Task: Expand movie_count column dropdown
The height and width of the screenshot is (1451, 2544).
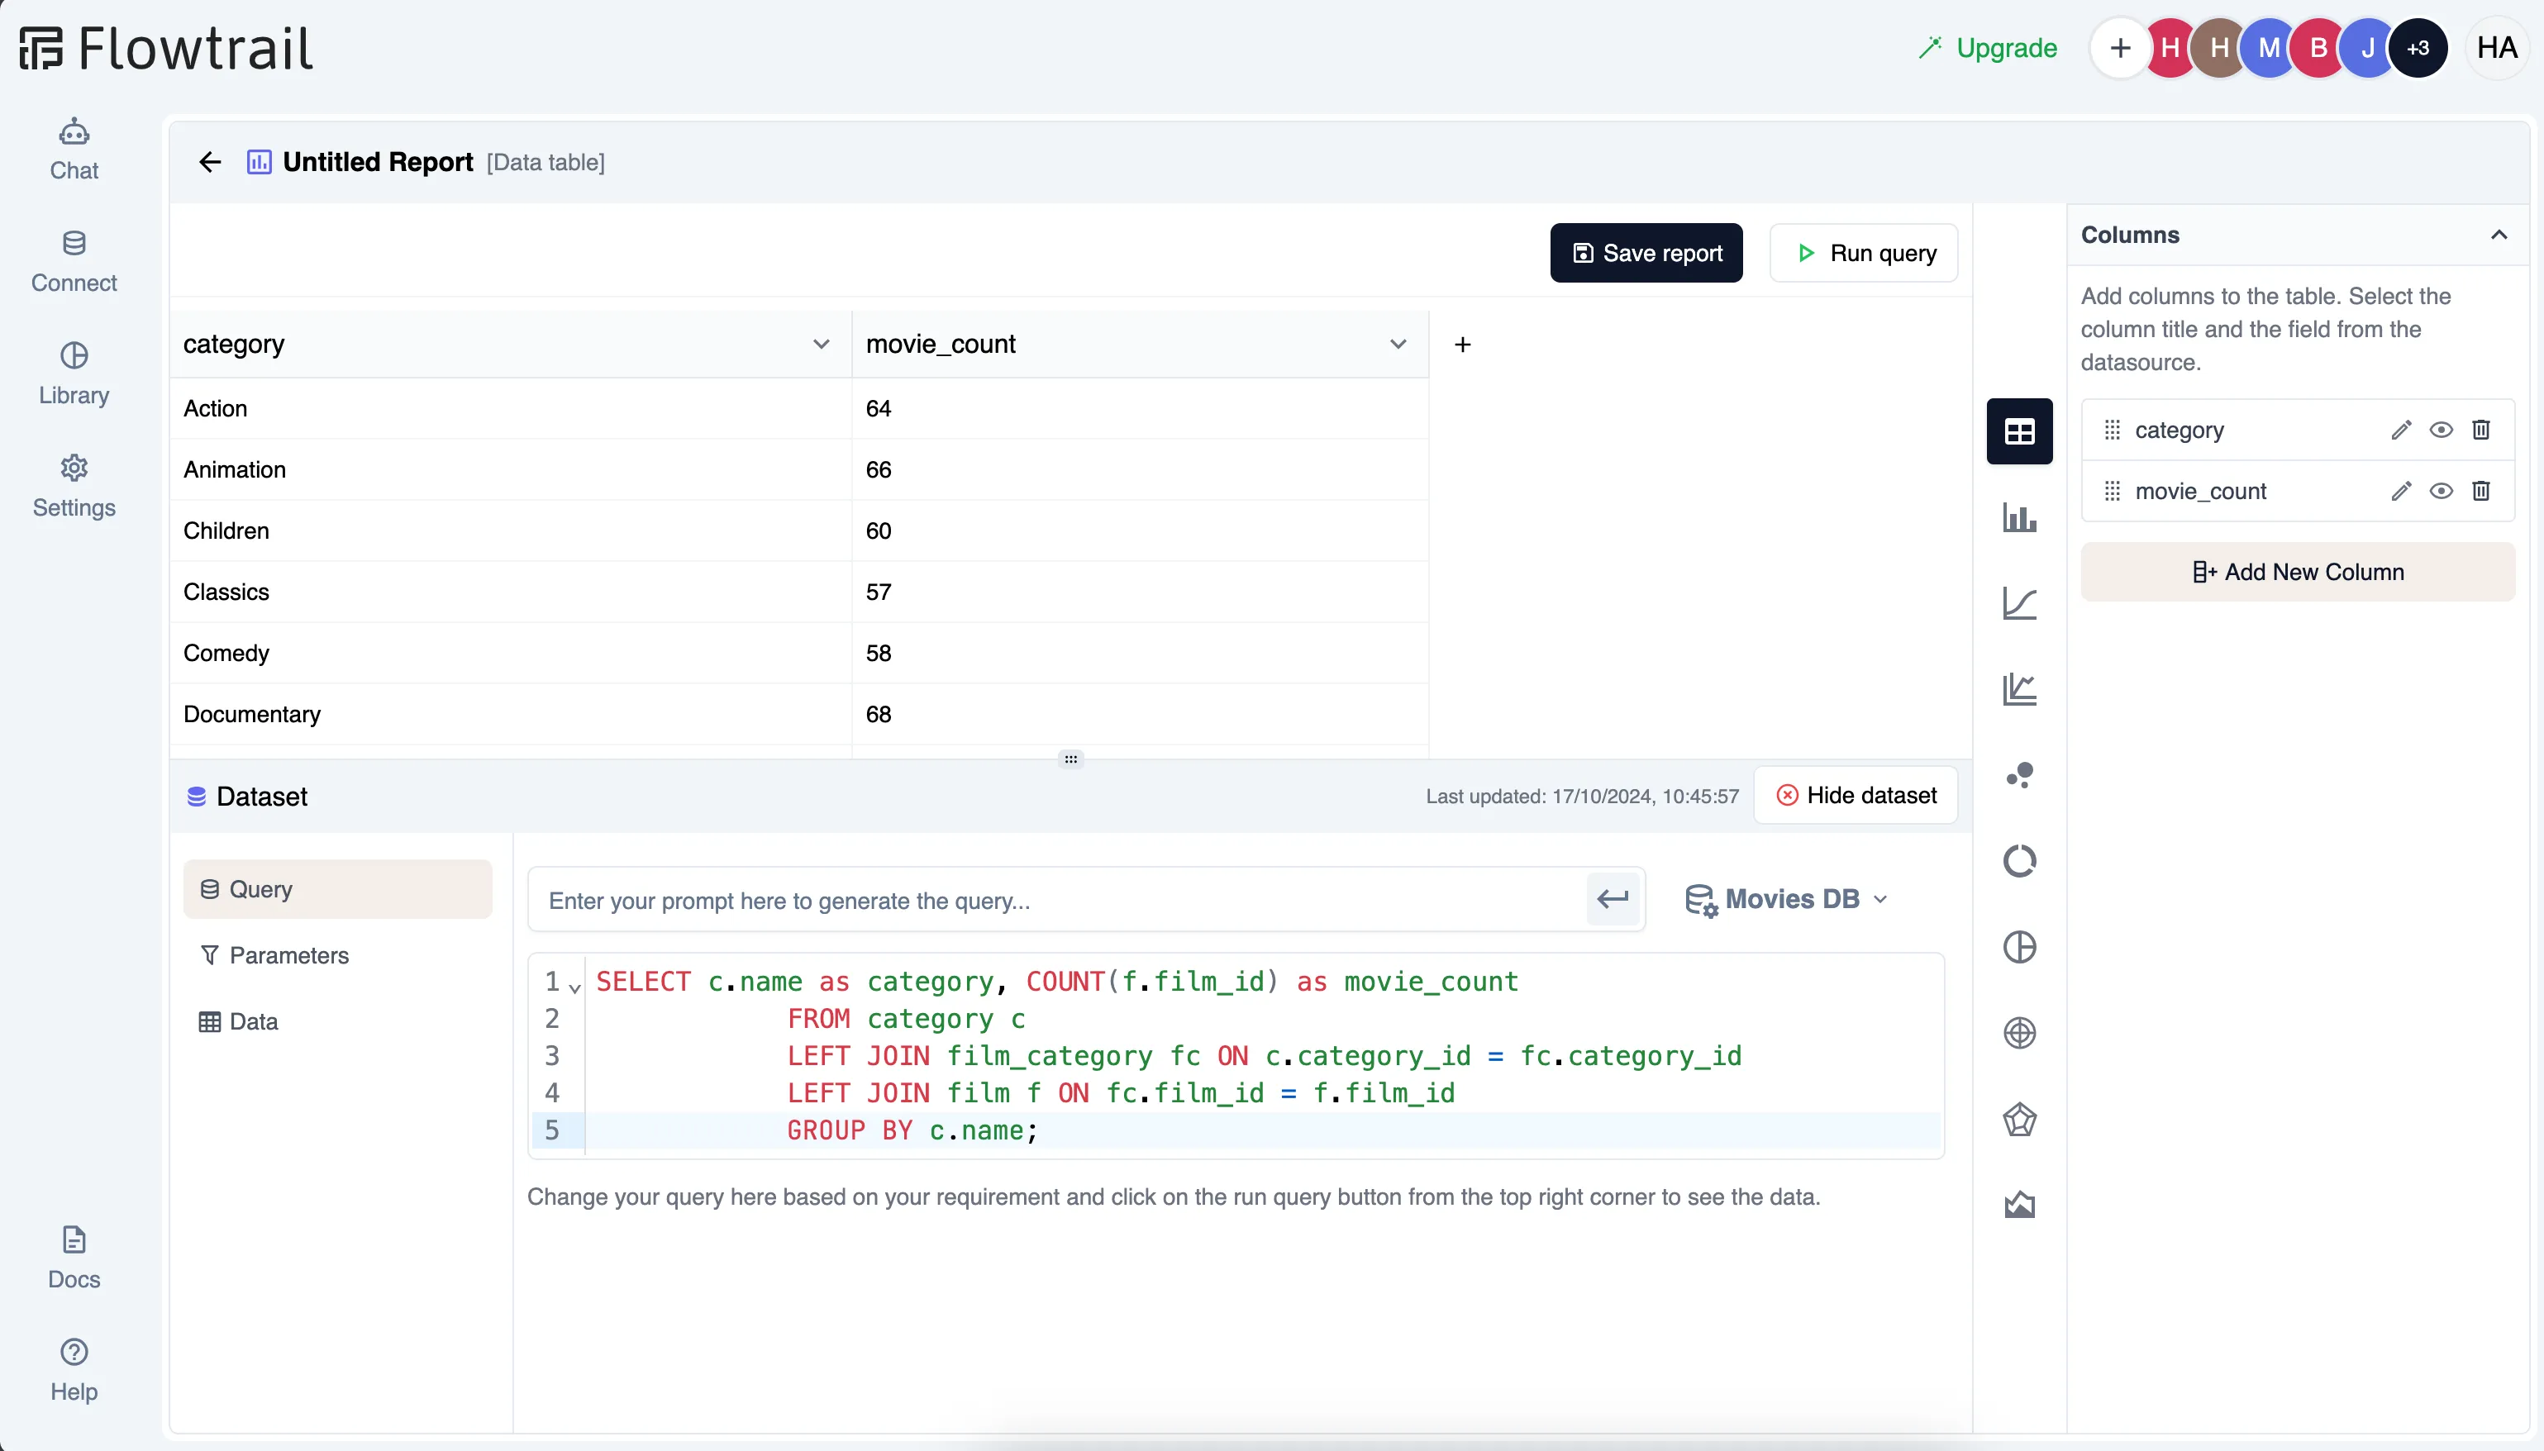Action: pos(1399,344)
